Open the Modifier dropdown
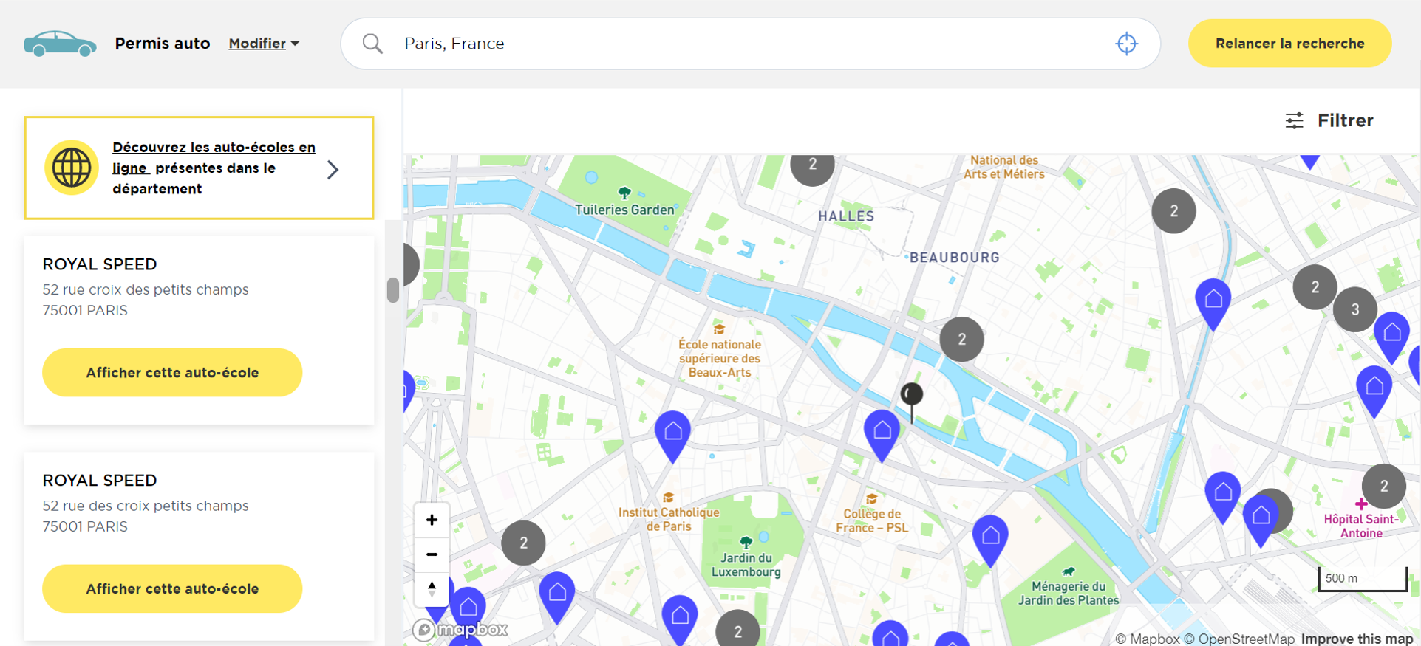Screen dimensions: 1421x646 point(264,44)
